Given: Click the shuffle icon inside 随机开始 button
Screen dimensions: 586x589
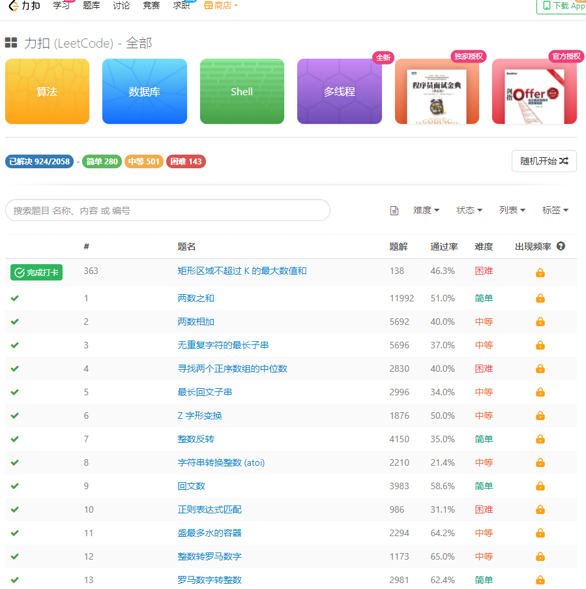Looking at the screenshot, I should [564, 161].
